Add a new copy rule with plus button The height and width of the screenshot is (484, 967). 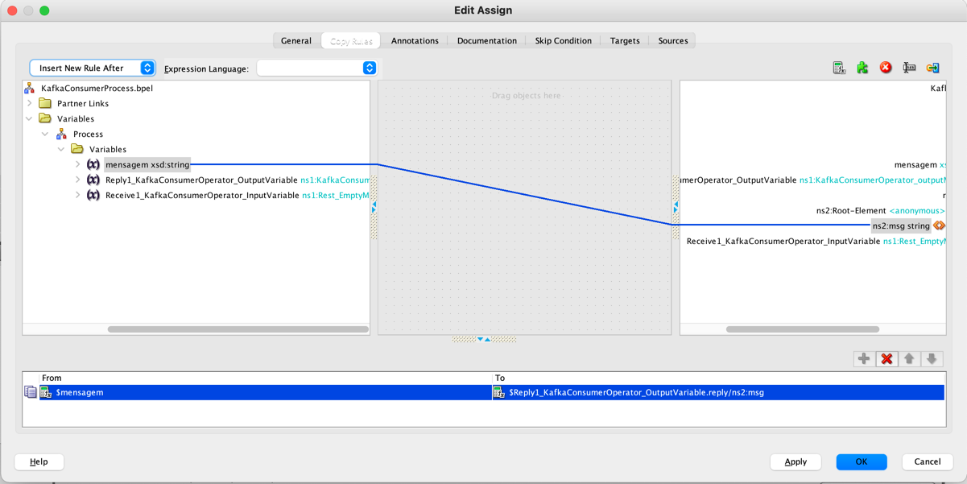pyautogui.click(x=864, y=359)
